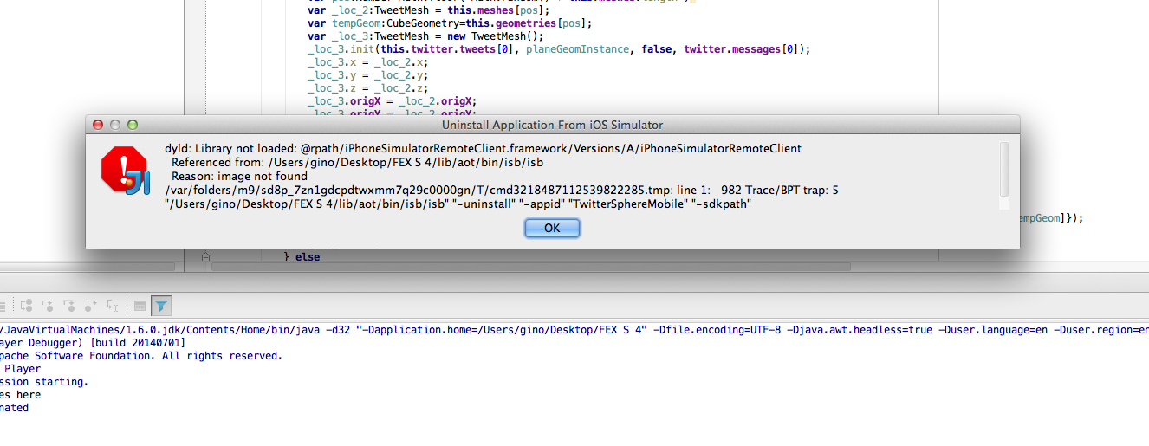
Task: Close the Uninstall Application dialog with the red button
Action: [x=98, y=126]
